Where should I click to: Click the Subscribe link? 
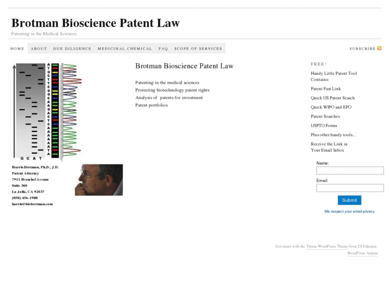[362, 49]
